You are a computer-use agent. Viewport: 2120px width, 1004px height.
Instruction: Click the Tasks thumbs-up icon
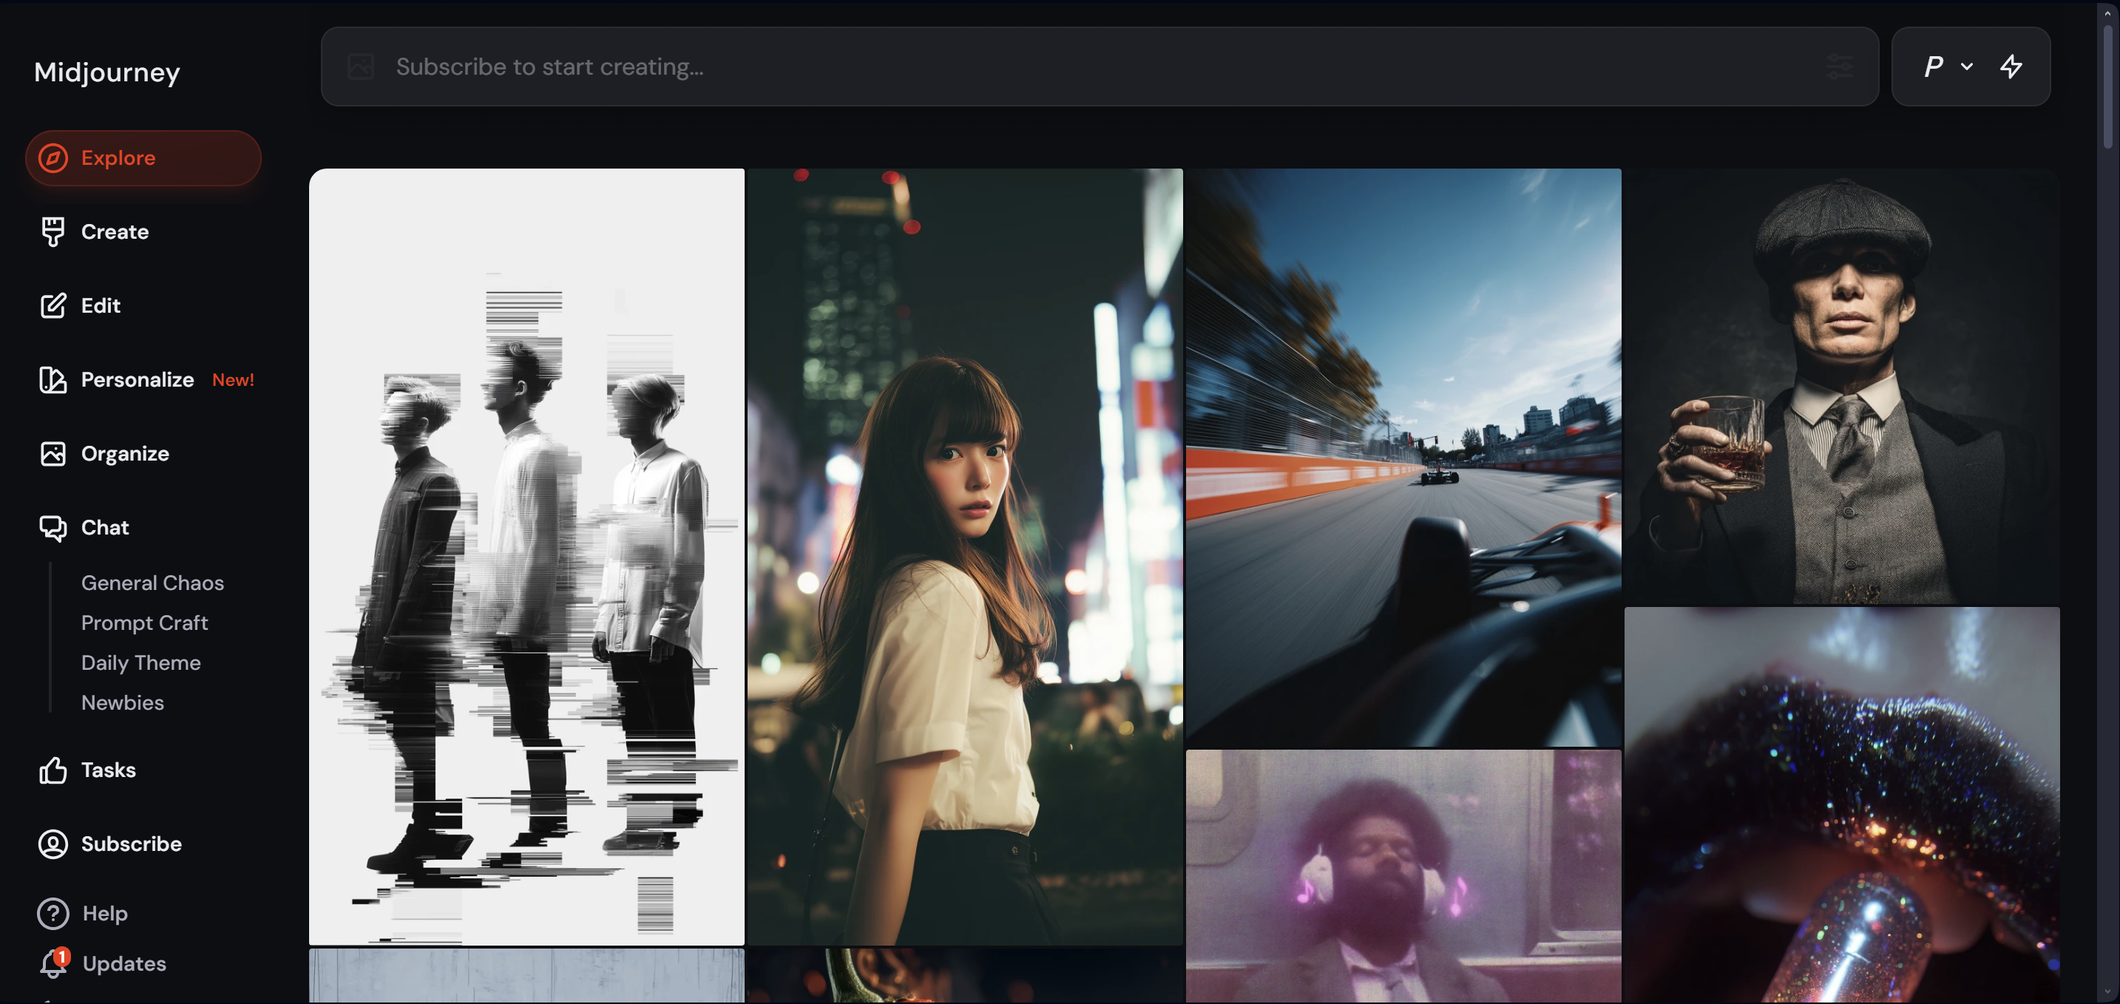[53, 770]
